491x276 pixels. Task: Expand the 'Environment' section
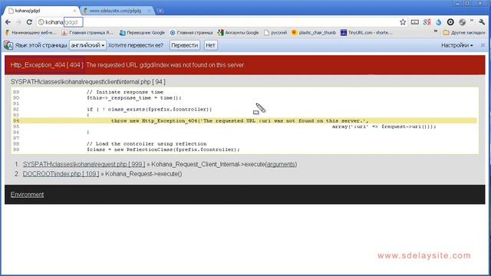(x=28, y=195)
